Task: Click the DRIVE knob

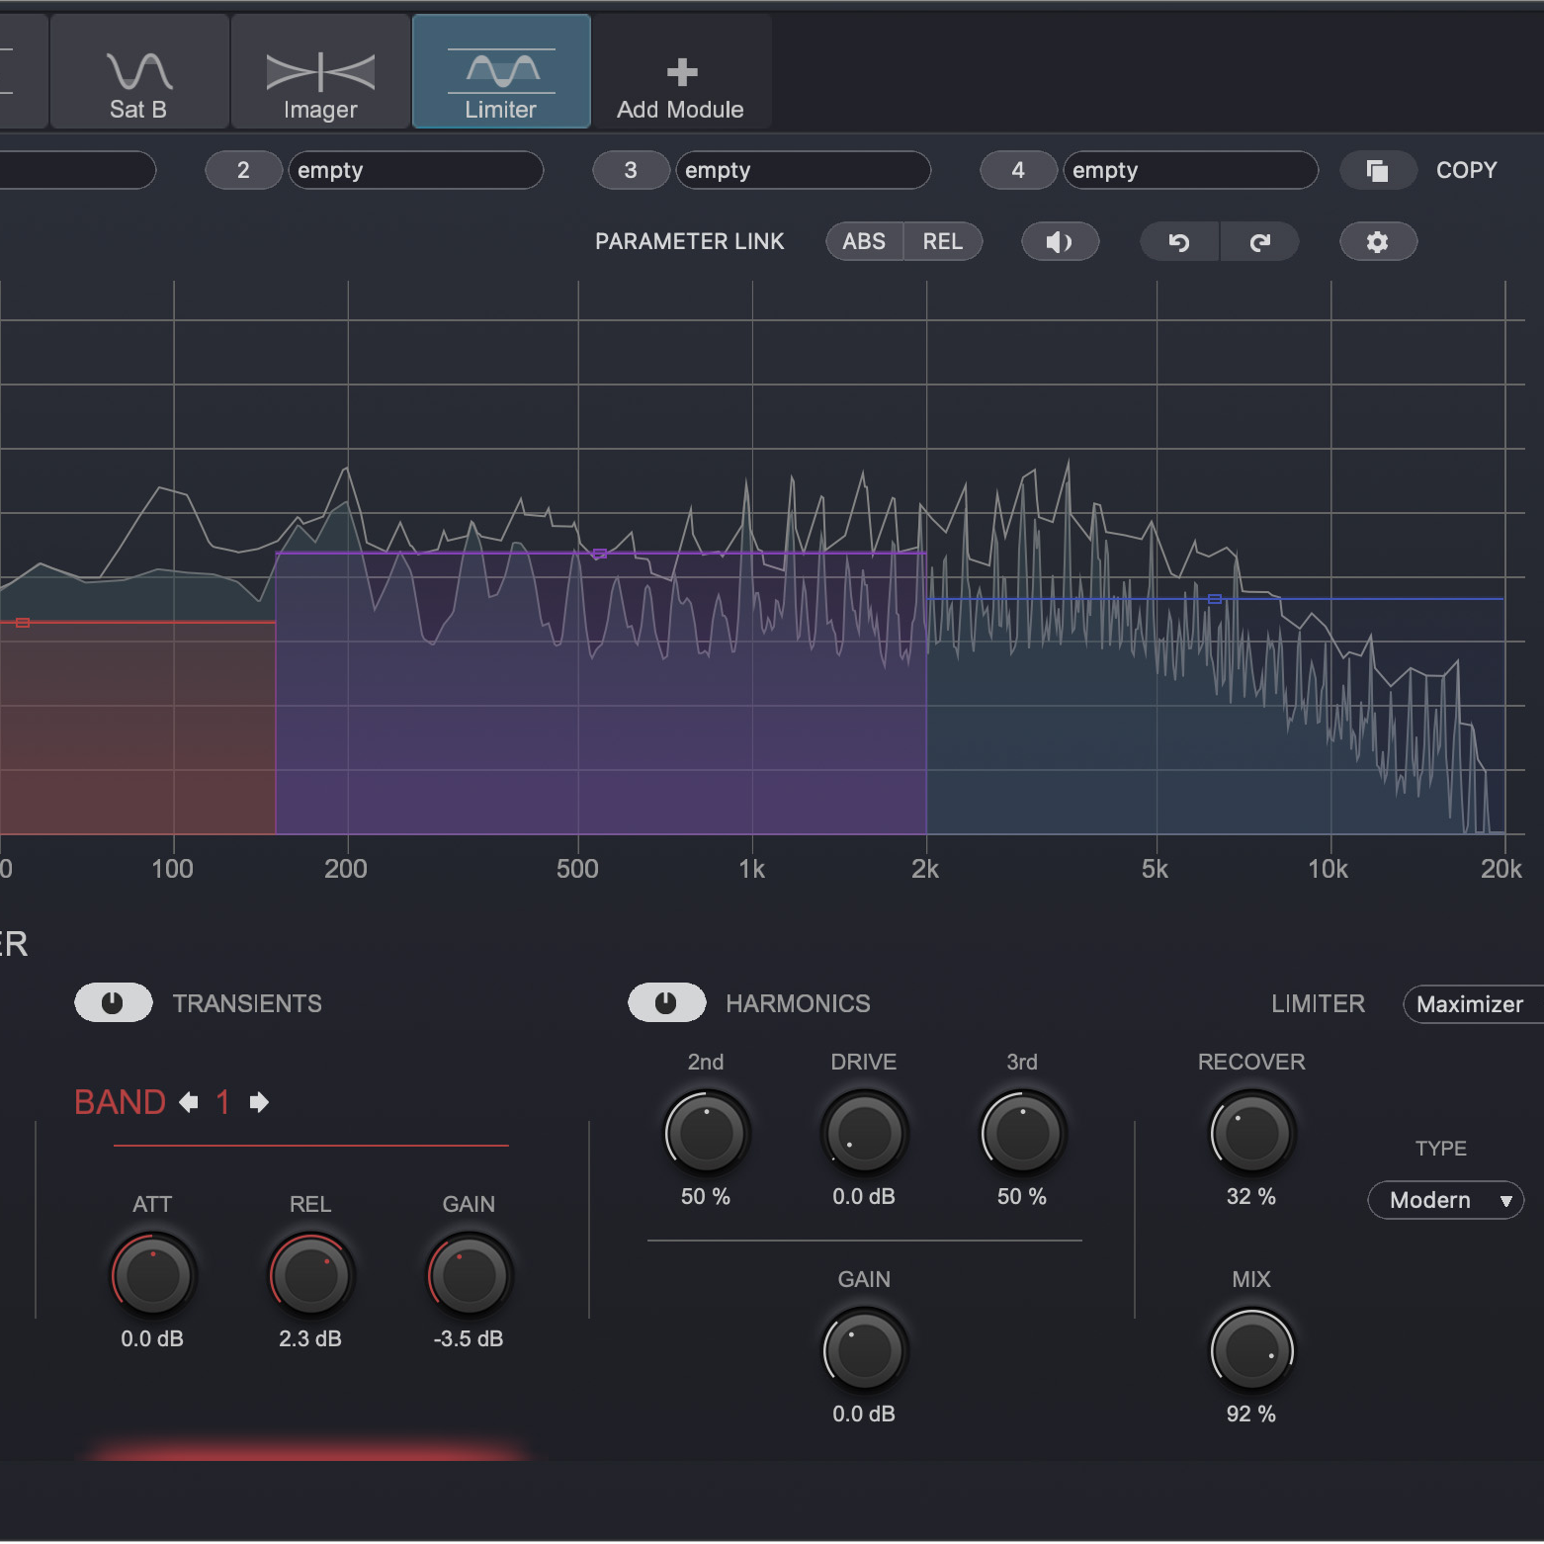Action: [x=864, y=1133]
